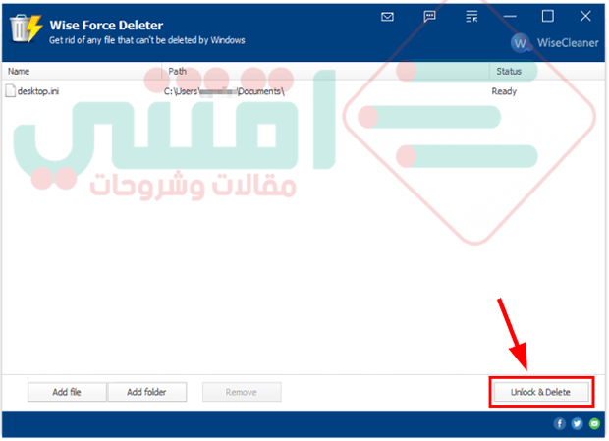Image resolution: width=609 pixels, height=441 pixels.
Task: Click the Documents path cell of desktop.ini
Action: pyautogui.click(x=224, y=91)
